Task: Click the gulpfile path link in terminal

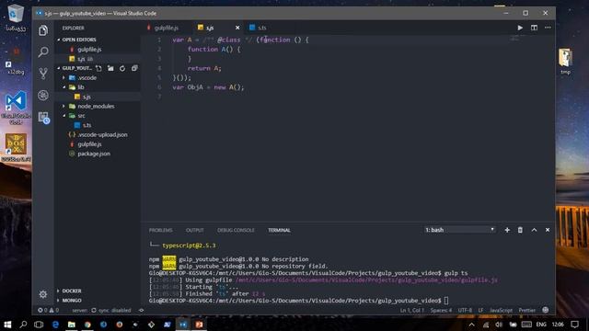Action: pos(366,280)
